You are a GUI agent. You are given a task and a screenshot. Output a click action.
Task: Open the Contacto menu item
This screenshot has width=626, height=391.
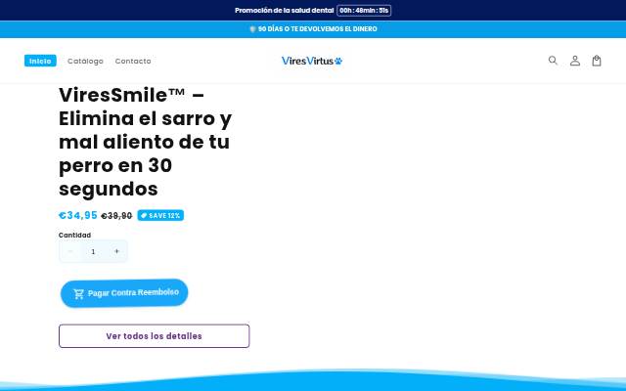133,61
